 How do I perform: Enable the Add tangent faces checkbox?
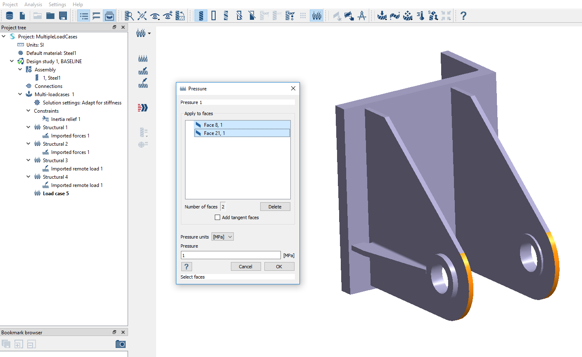tap(217, 218)
